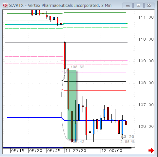Click the 12-00:00 time axis label

pyautogui.click(x=112, y=151)
